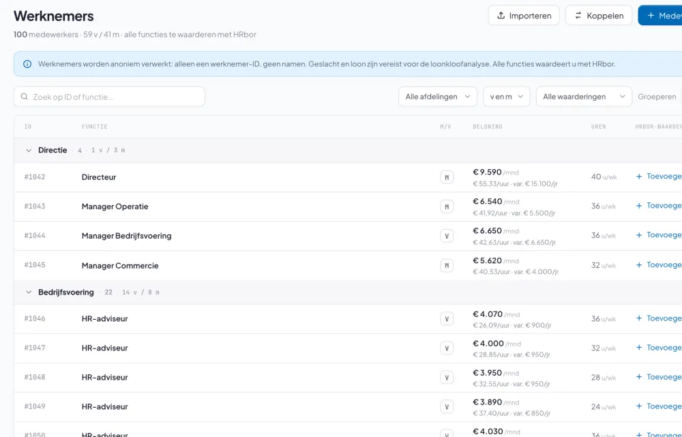Click Toevoegen in row #1046
Viewport: 682px width, 437px height.
(x=659, y=318)
